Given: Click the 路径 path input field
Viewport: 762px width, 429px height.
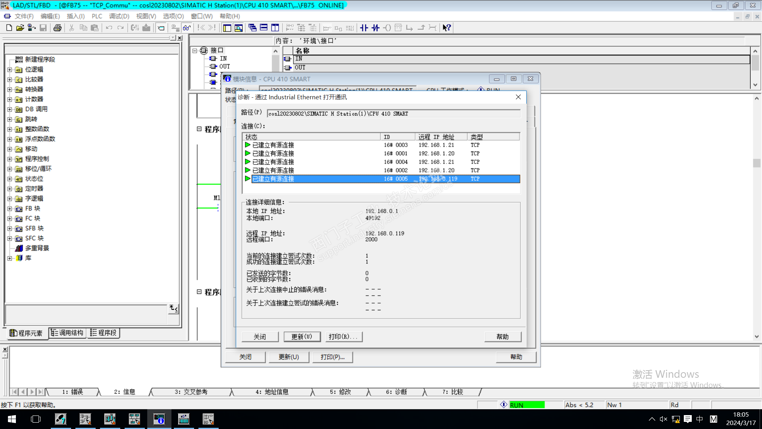Looking at the screenshot, I should (x=393, y=114).
